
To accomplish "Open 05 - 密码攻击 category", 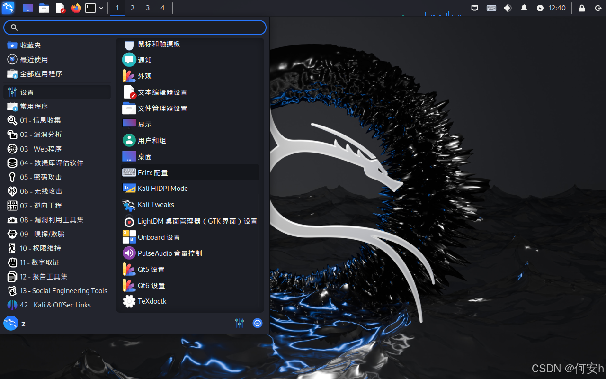I will click(57, 177).
